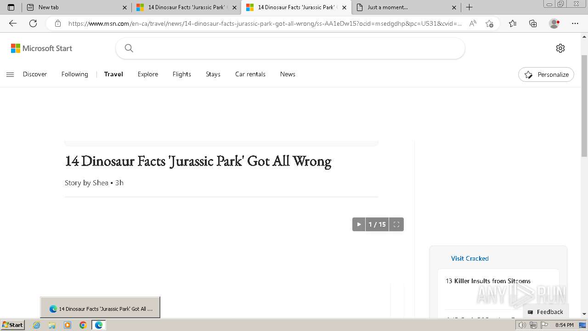Open '13 Killer Insults from Sitcoms' story

pos(488,281)
